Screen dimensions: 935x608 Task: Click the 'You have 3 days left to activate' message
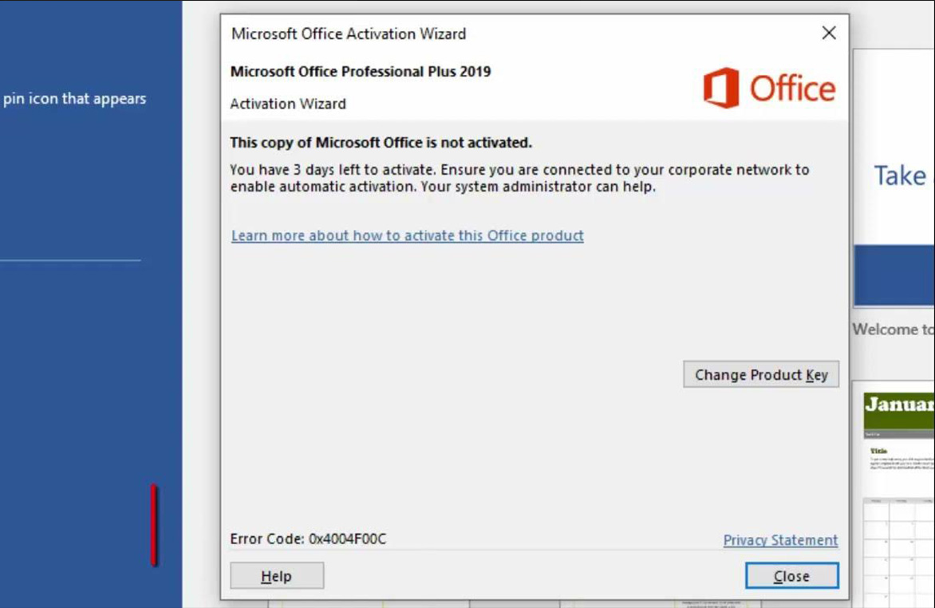point(519,178)
